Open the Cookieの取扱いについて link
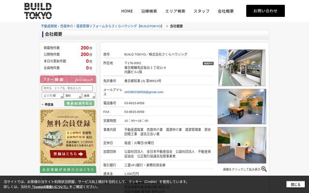The height and width of the screenshot is (193, 309). click(50, 187)
